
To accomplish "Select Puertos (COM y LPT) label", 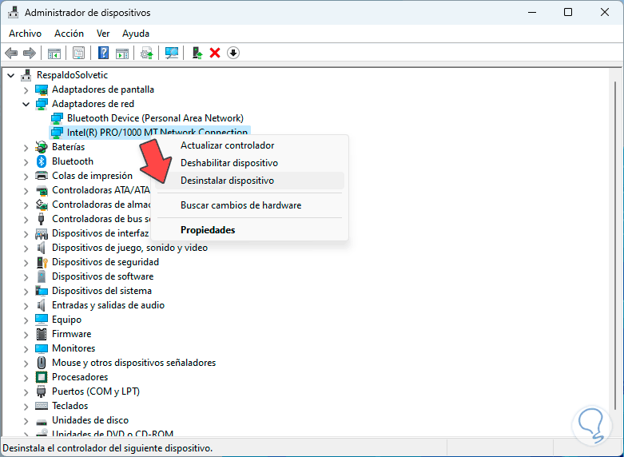I will click(96, 391).
